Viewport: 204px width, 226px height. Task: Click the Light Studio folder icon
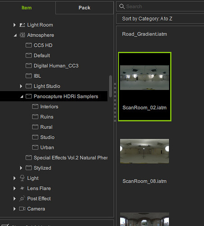tap(28, 86)
